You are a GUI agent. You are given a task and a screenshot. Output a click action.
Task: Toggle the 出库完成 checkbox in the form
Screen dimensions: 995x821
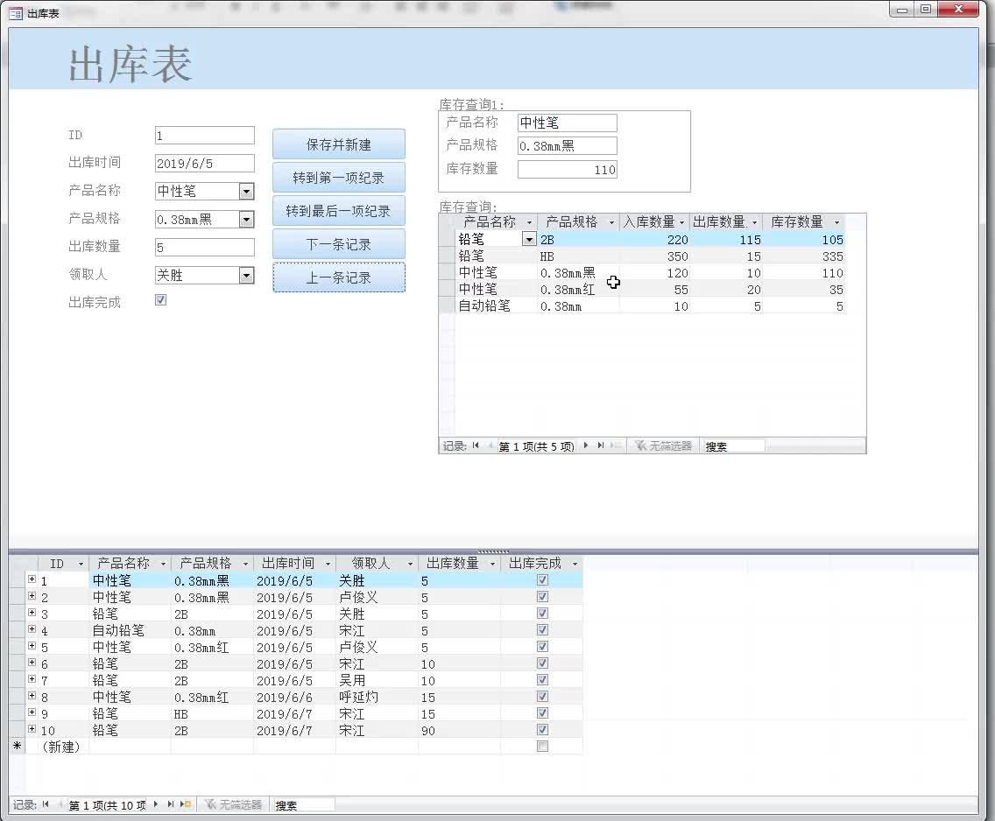click(x=160, y=300)
